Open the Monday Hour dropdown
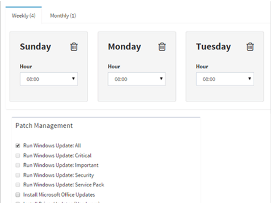Screen dimensions: 271x203 coord(137,79)
